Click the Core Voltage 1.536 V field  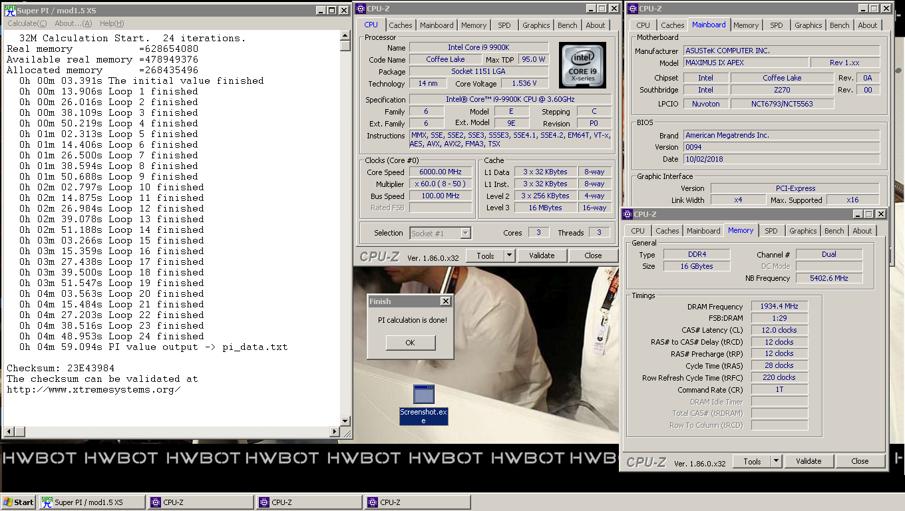[524, 84]
